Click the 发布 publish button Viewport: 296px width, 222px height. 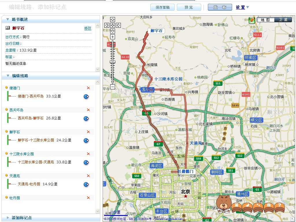[x=220, y=8]
